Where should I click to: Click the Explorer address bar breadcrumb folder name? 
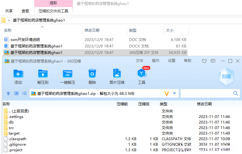39,20
